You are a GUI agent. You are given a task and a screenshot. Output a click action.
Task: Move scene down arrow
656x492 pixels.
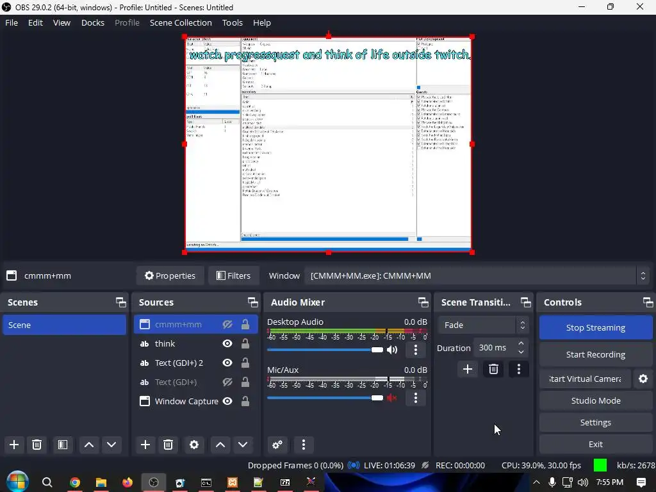pos(111,445)
